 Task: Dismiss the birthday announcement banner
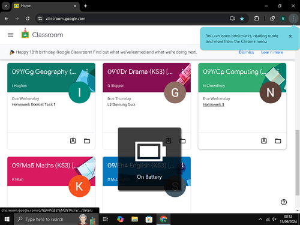click(x=246, y=52)
